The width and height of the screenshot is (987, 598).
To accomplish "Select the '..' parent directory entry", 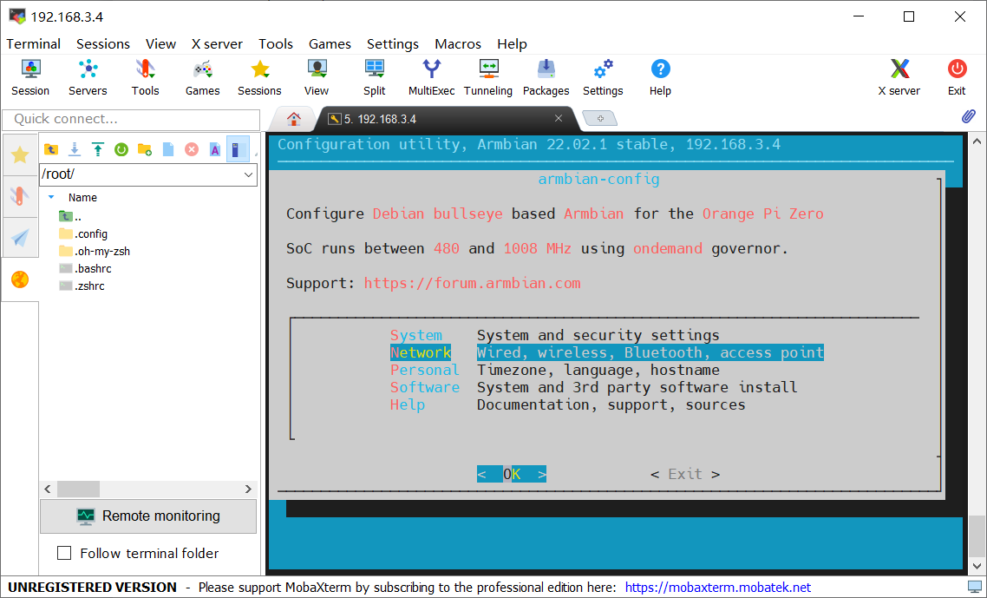I will click(x=70, y=216).
